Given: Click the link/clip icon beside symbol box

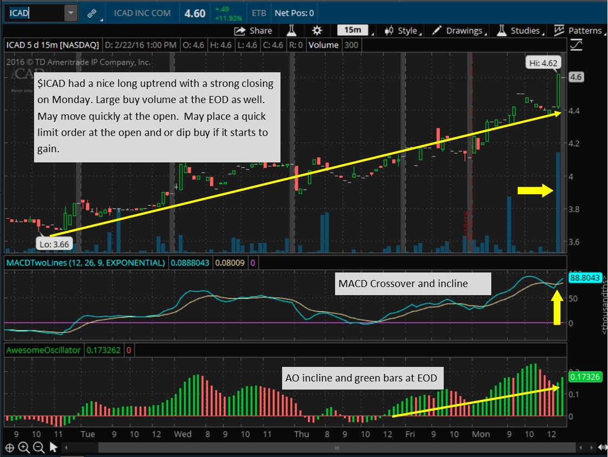Looking at the screenshot, I should tap(92, 13).
